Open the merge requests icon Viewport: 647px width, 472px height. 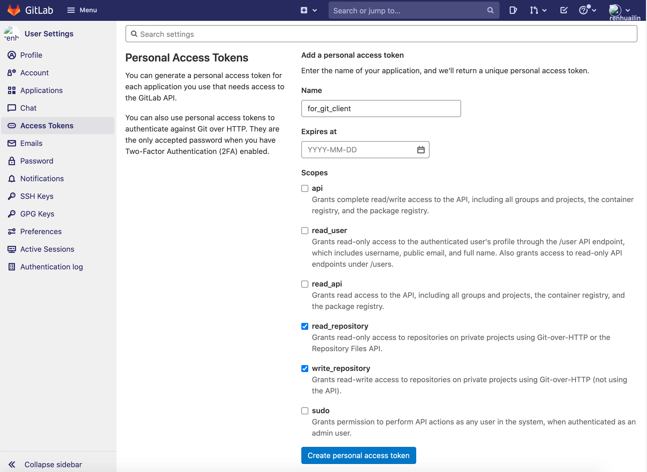coord(534,10)
